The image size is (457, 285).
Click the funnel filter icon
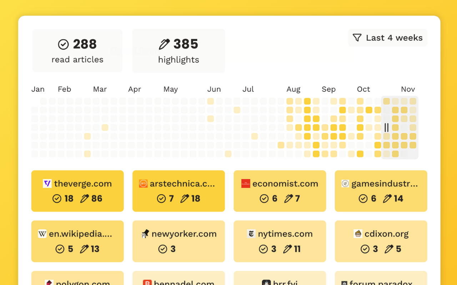pos(357,38)
